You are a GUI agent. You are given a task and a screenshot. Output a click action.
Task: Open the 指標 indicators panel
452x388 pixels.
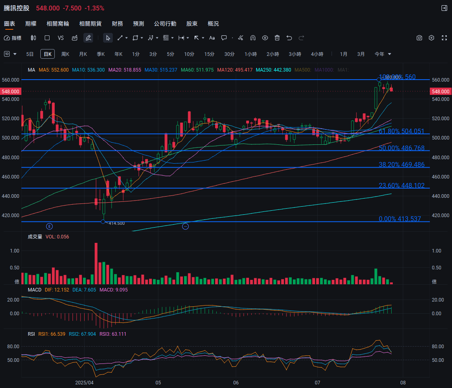[x=12, y=38]
